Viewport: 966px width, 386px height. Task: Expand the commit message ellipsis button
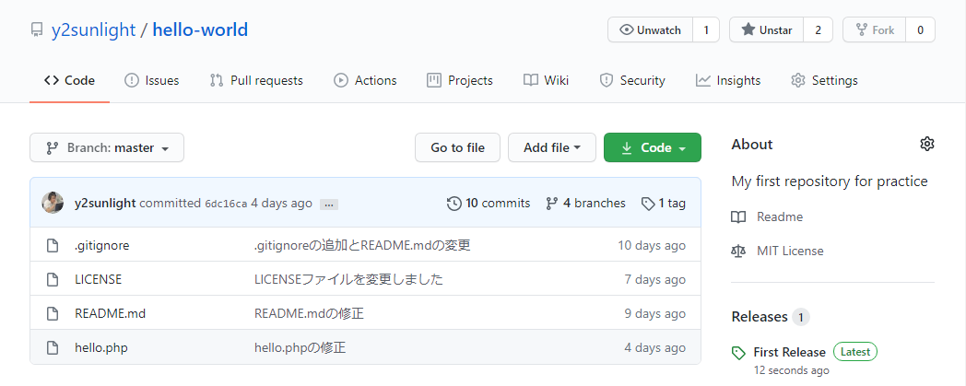coord(329,204)
